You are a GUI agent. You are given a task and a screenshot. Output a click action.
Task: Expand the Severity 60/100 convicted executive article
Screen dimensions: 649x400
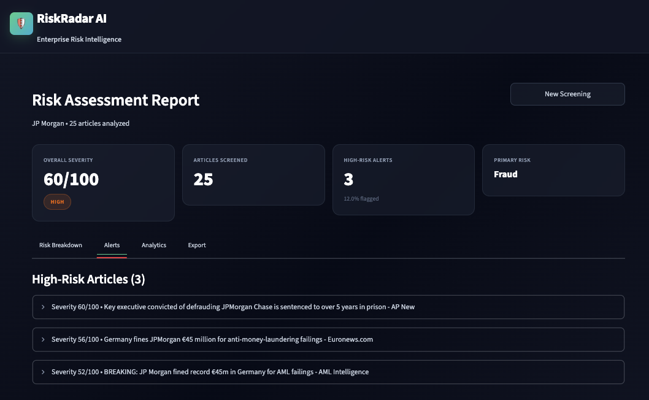[328, 307]
